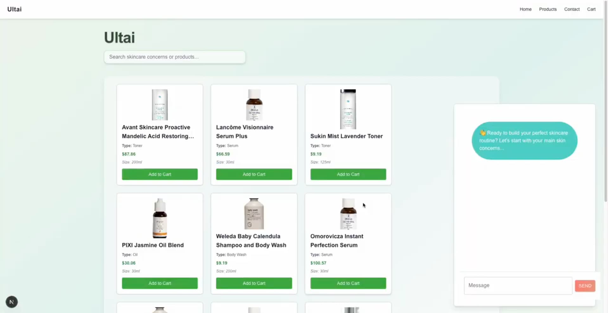608x313 pixels.
Task: Add PIXI Jasmine Oil Blend to cart
Action: (x=160, y=283)
